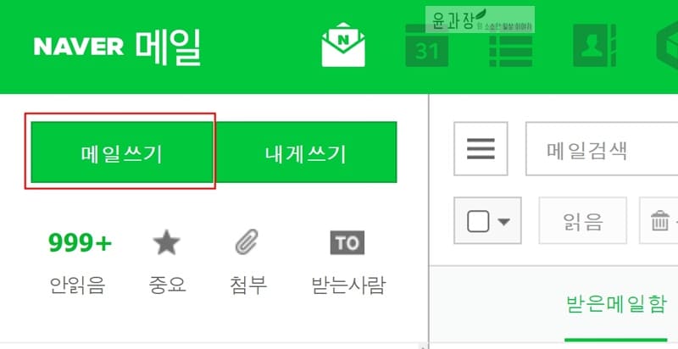Filter attachment mail with the paperclip icon
The height and width of the screenshot is (349, 678).
coord(247,241)
